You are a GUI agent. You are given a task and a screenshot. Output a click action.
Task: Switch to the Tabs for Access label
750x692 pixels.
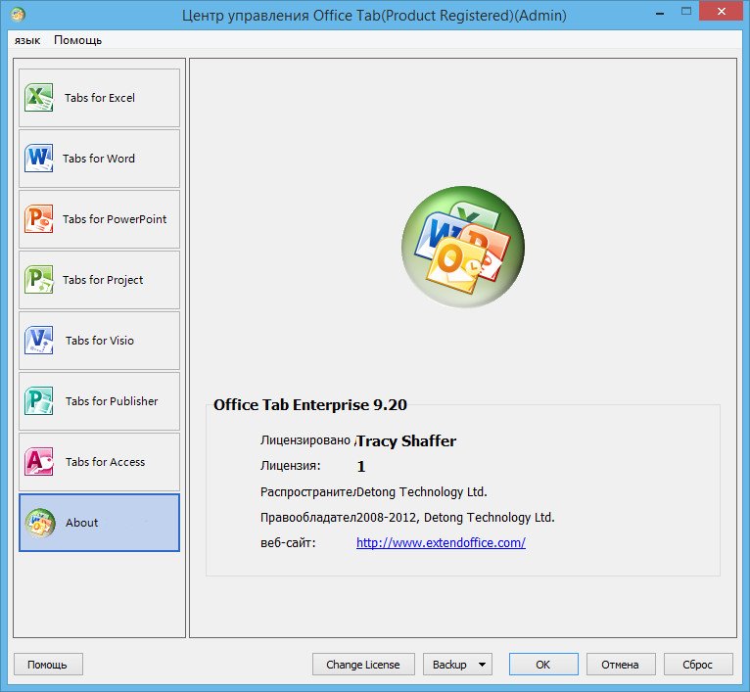click(105, 461)
